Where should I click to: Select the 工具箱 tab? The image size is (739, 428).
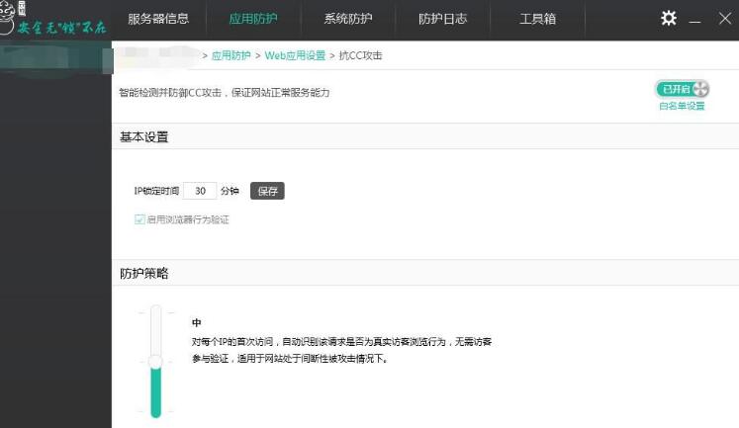click(538, 19)
